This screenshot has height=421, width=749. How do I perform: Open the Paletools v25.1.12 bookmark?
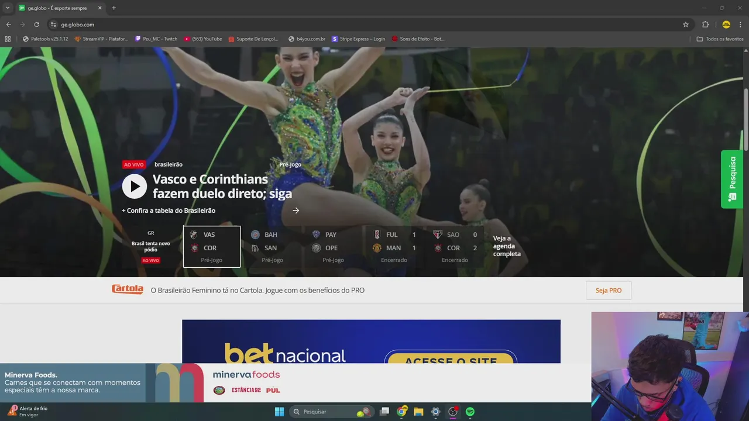[46, 39]
